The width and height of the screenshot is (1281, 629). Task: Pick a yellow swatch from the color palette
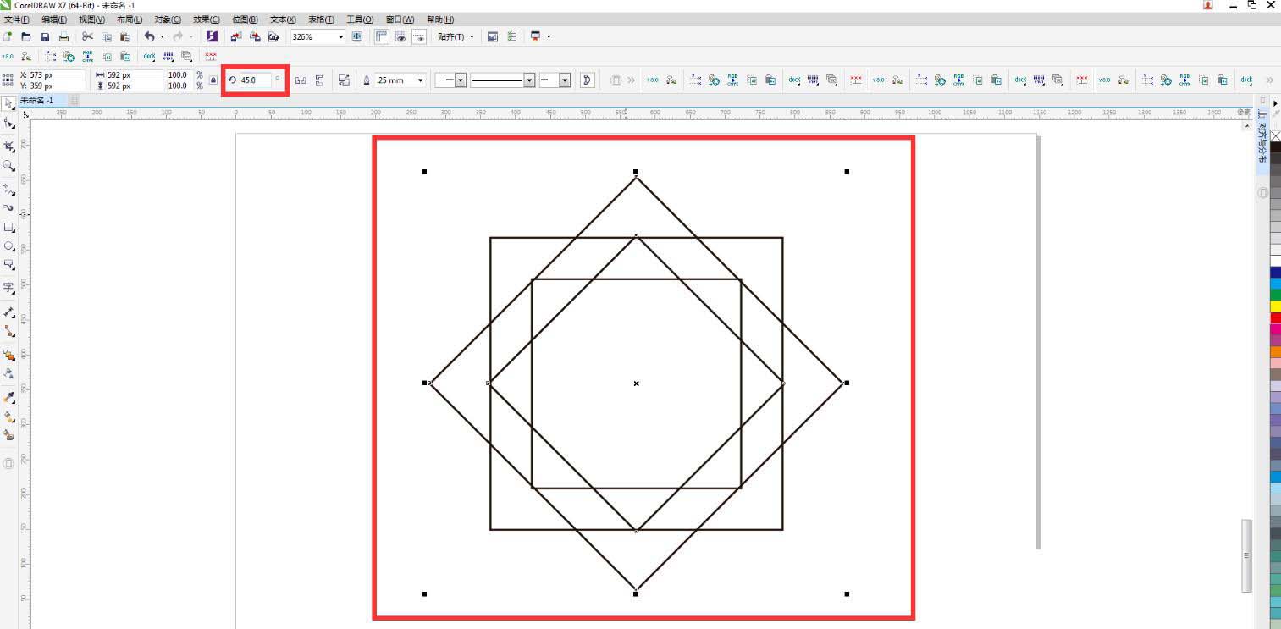[x=1274, y=305]
